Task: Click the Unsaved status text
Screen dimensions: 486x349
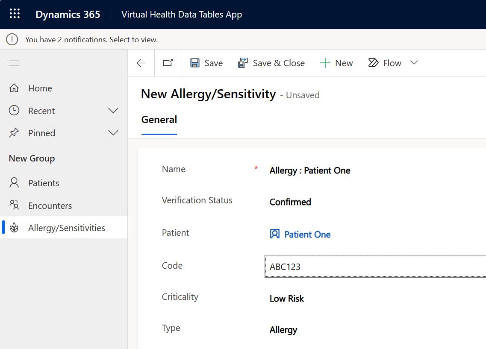Action: [303, 95]
